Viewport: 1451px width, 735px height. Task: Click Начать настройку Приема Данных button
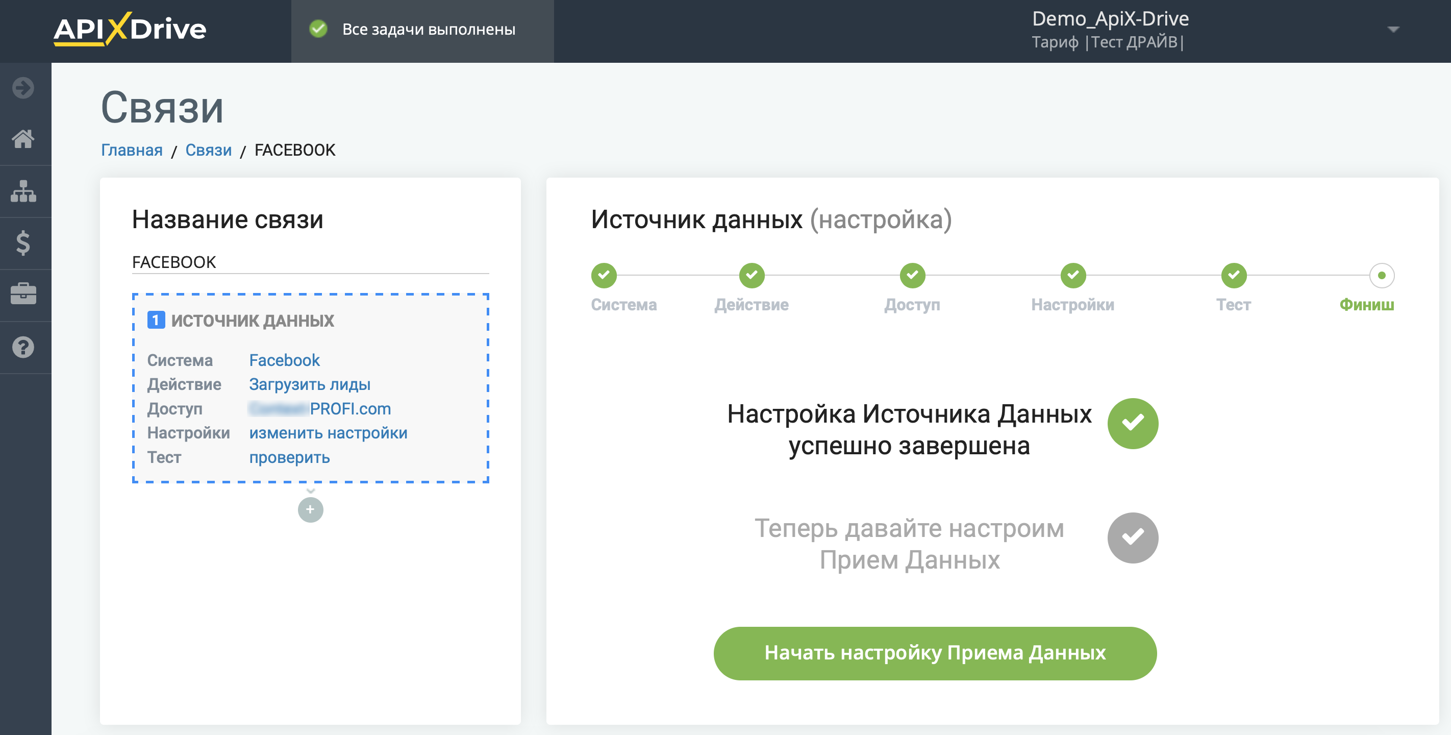coord(935,653)
